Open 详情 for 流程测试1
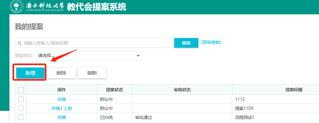Image resolution: width=319 pixels, height=123 pixels. pyautogui.click(x=61, y=117)
